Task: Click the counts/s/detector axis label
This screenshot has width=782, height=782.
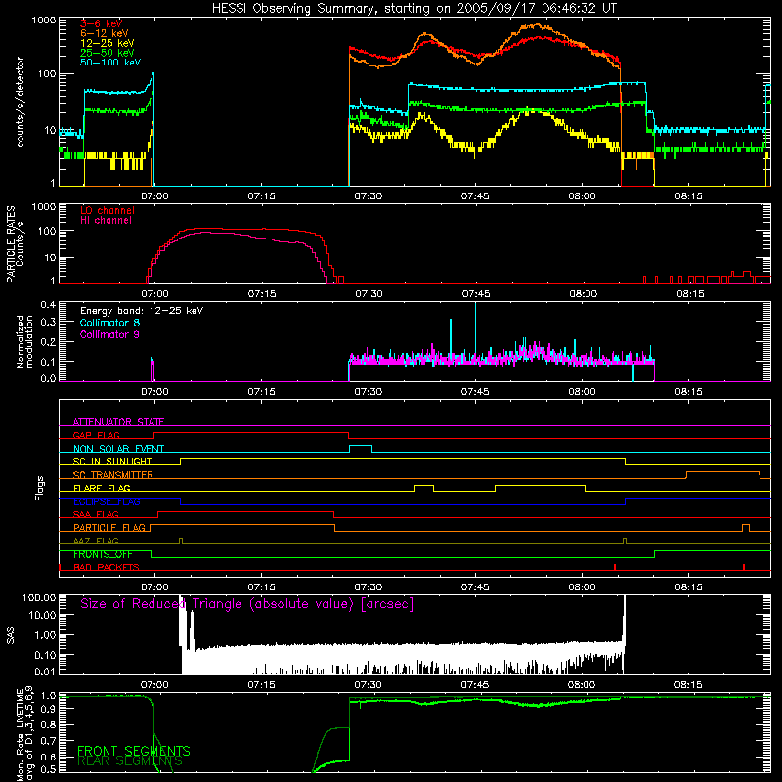Action: click(x=21, y=102)
